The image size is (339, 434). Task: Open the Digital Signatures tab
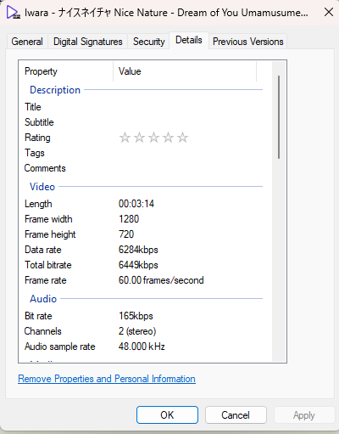[88, 42]
